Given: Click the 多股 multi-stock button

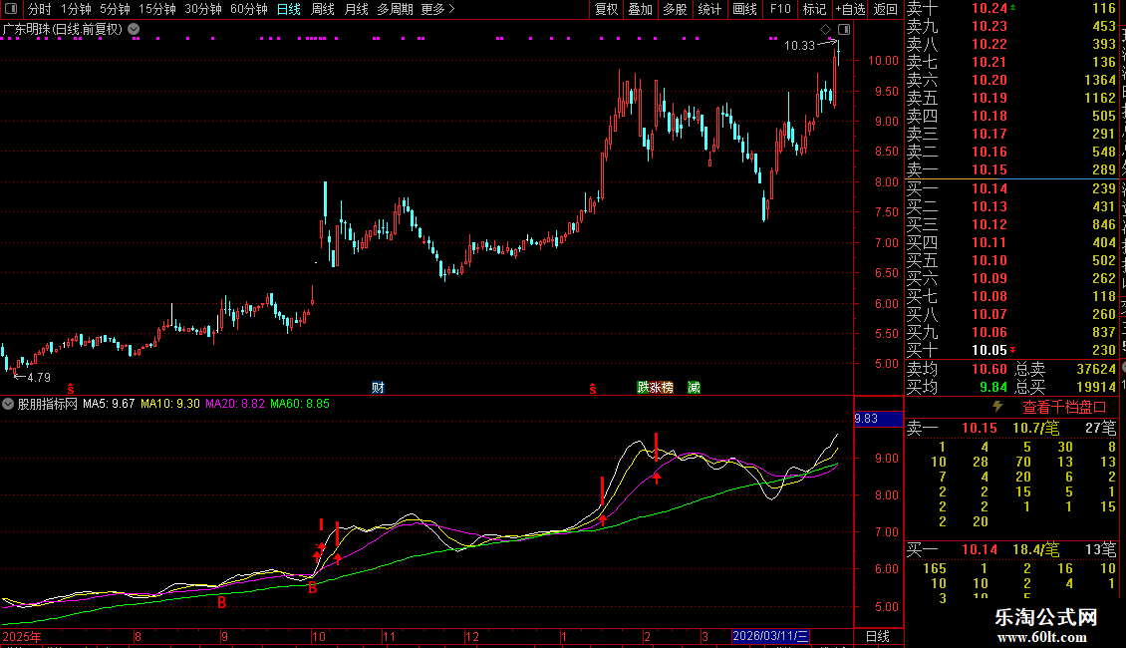Looking at the screenshot, I should click(675, 9).
